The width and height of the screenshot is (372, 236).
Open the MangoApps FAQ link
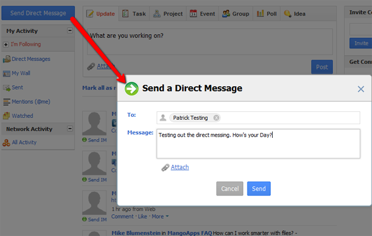tap(190, 233)
